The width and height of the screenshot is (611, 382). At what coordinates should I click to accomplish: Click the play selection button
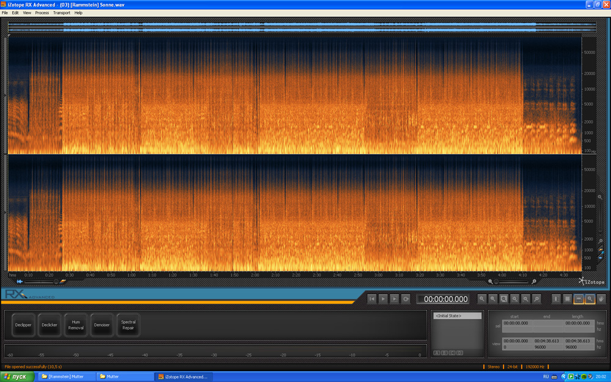(394, 299)
